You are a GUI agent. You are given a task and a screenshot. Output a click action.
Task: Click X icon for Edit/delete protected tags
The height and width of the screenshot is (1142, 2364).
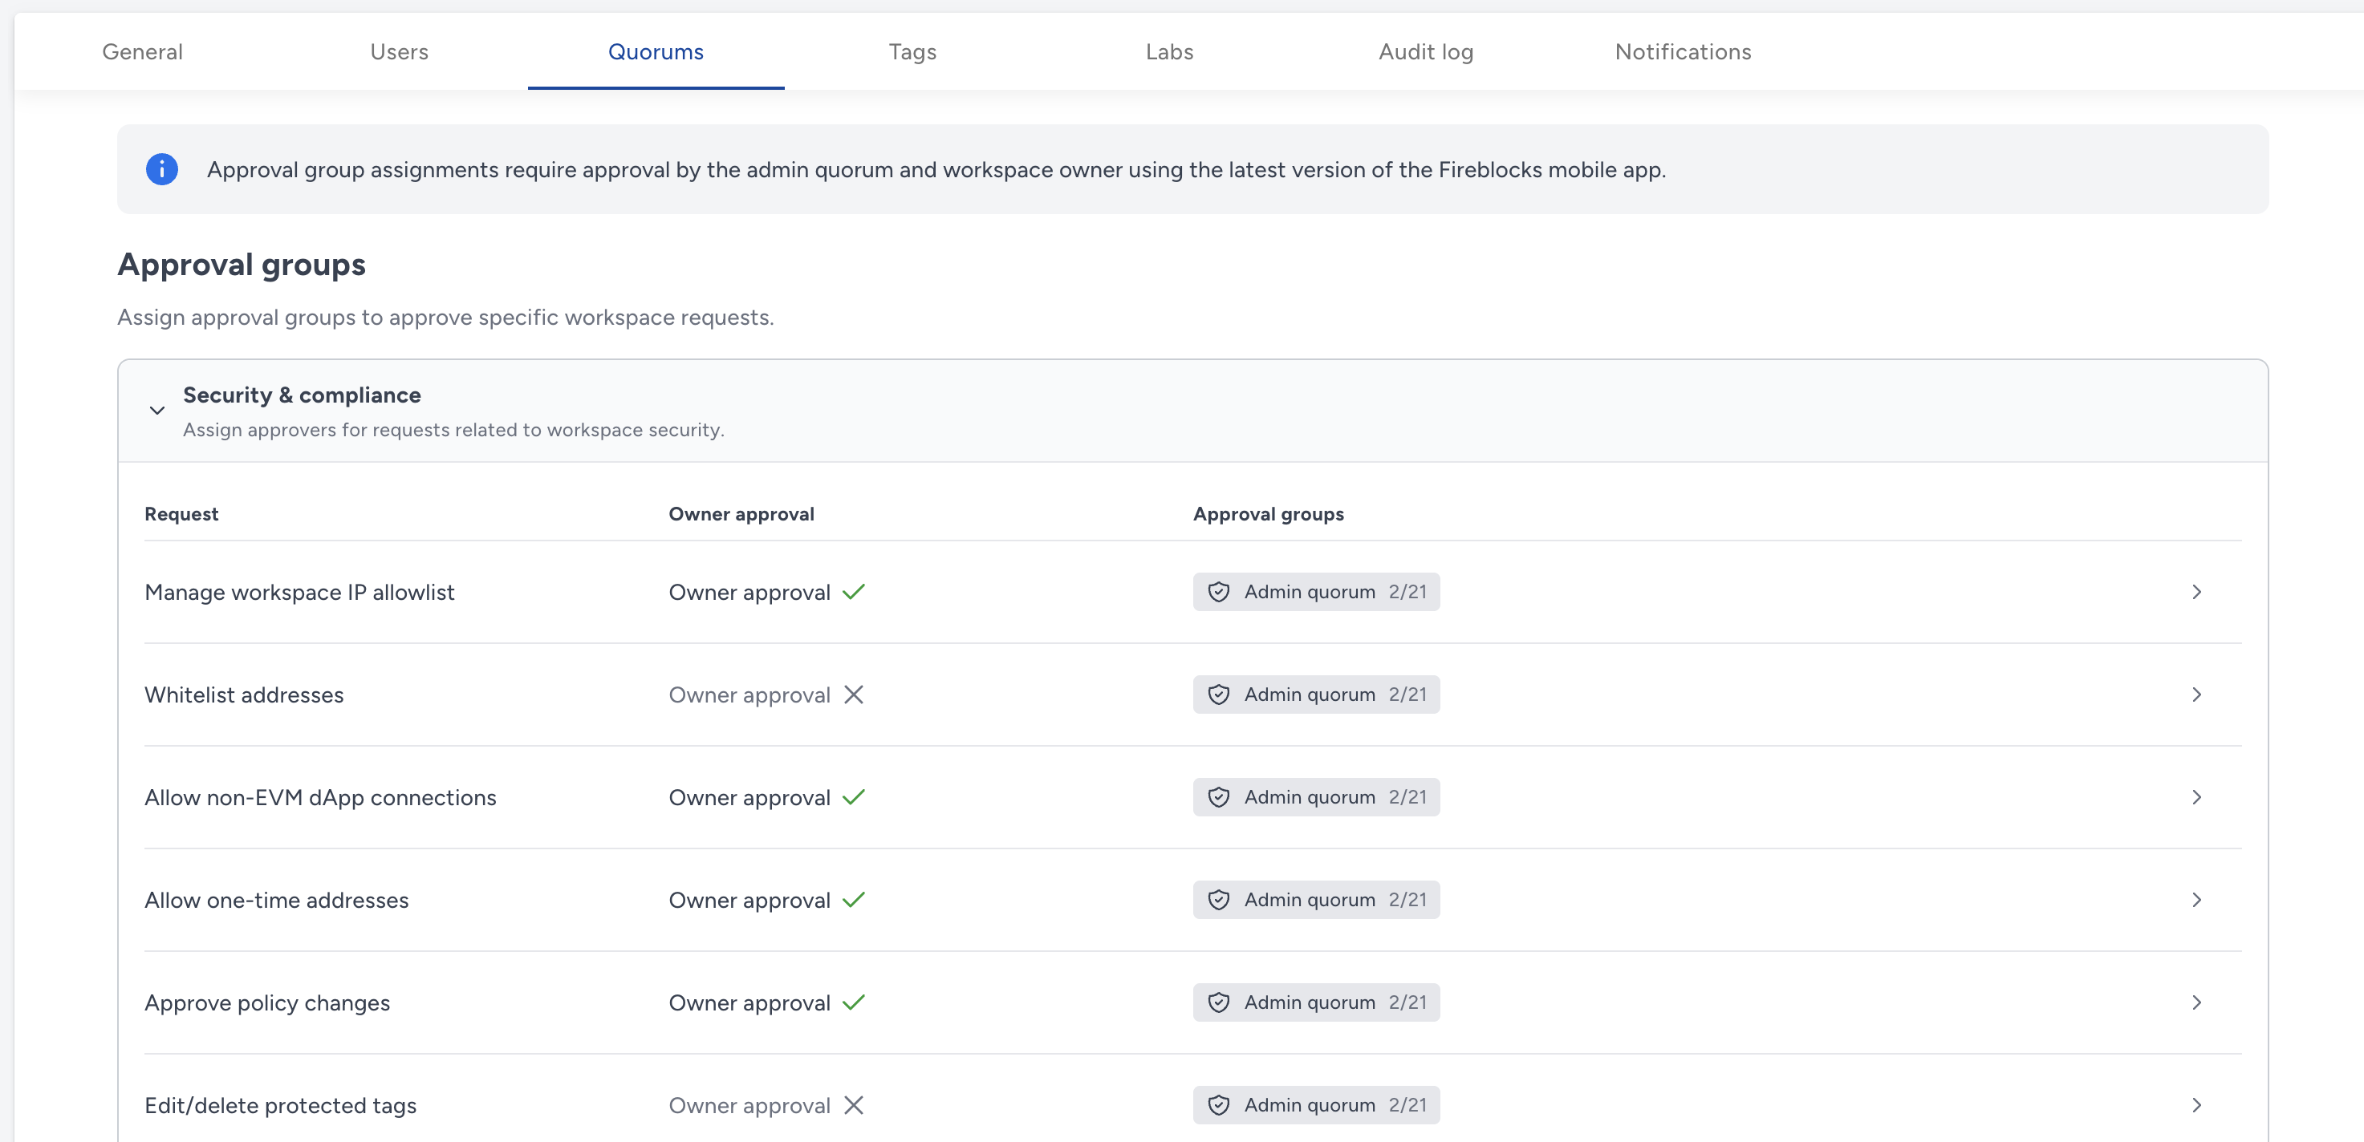(x=854, y=1106)
